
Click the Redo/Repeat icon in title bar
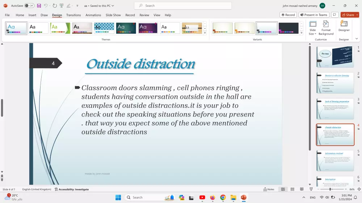pyautogui.click(x=55, y=6)
